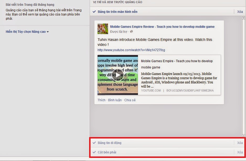Click the Thích link
The image size is (246, 161).
(x=101, y=100)
